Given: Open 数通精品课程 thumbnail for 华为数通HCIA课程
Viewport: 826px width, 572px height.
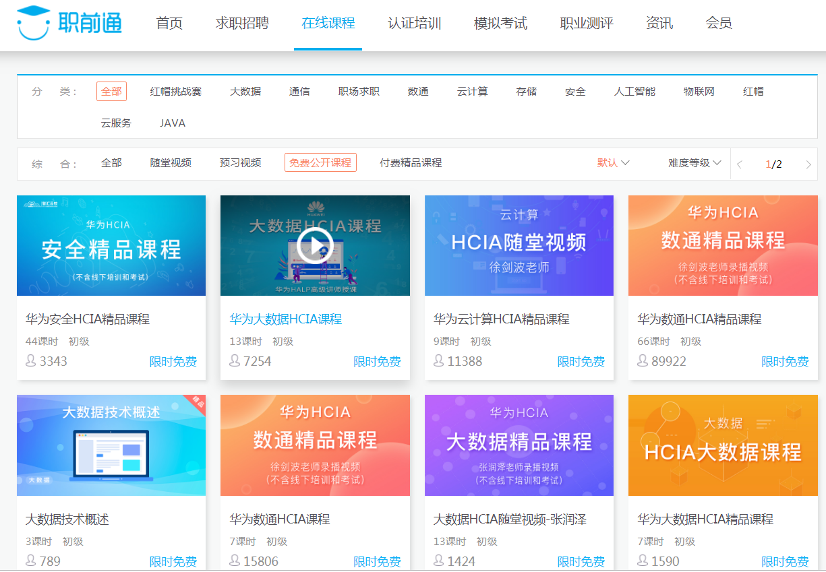Looking at the screenshot, I should 315,445.
